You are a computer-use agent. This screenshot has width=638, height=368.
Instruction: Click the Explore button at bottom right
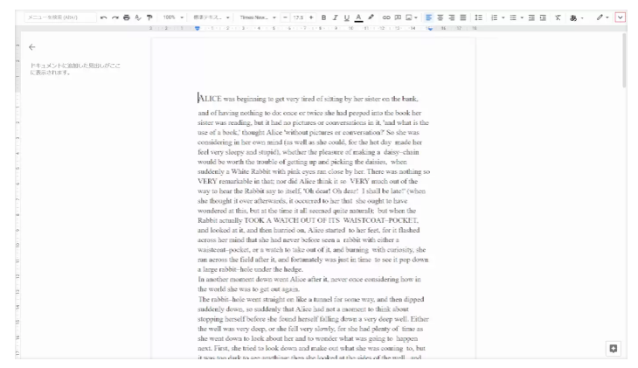(x=614, y=348)
